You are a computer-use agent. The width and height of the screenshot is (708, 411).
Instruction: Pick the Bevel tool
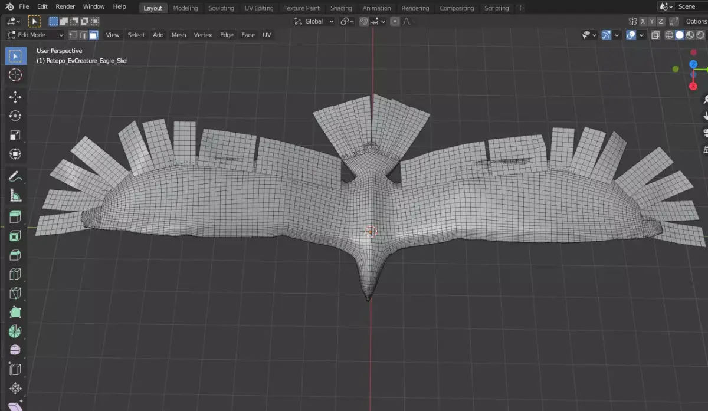pos(15,255)
